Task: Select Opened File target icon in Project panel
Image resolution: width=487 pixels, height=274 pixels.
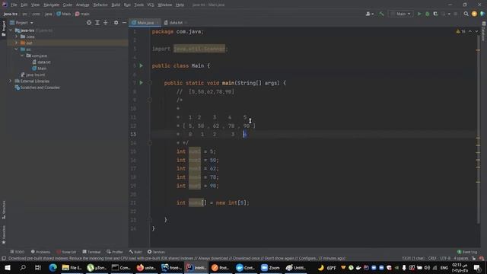Action: point(89,23)
